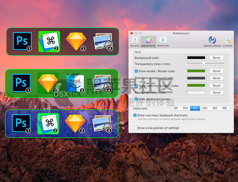This screenshot has width=238, height=182.
Task: Open selection border Color swatch
Action: pyautogui.click(x=196, y=86)
